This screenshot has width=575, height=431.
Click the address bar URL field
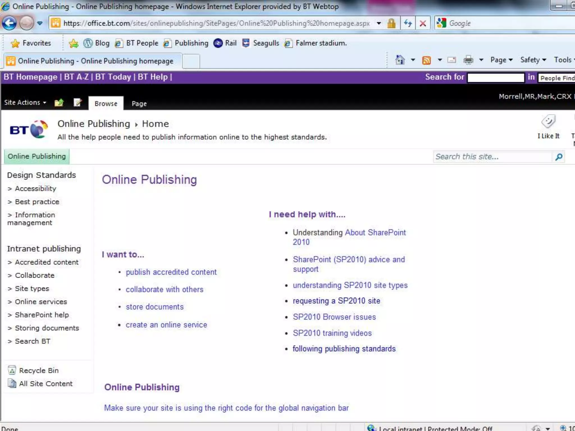[x=216, y=23]
